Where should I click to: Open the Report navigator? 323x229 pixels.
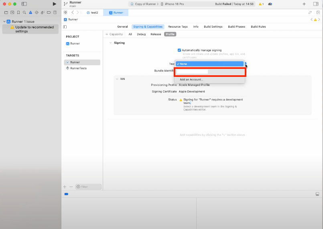(55, 12)
